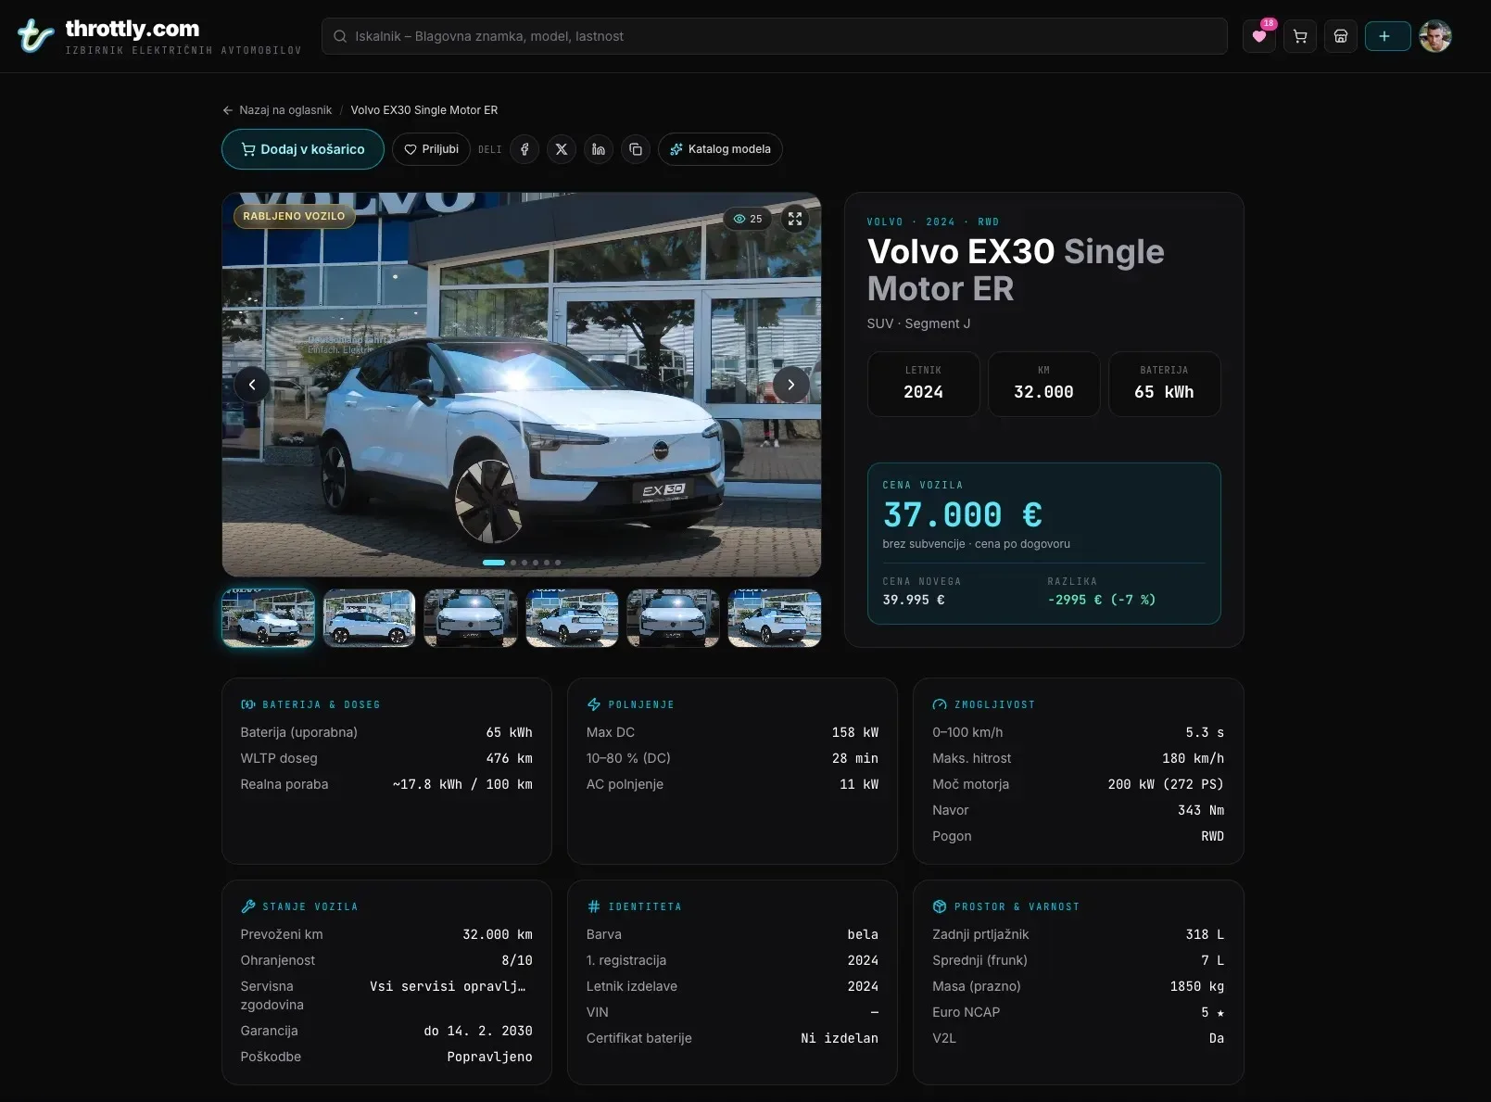Click the Certifikat baterije Ni izdelan value

[840, 1038]
